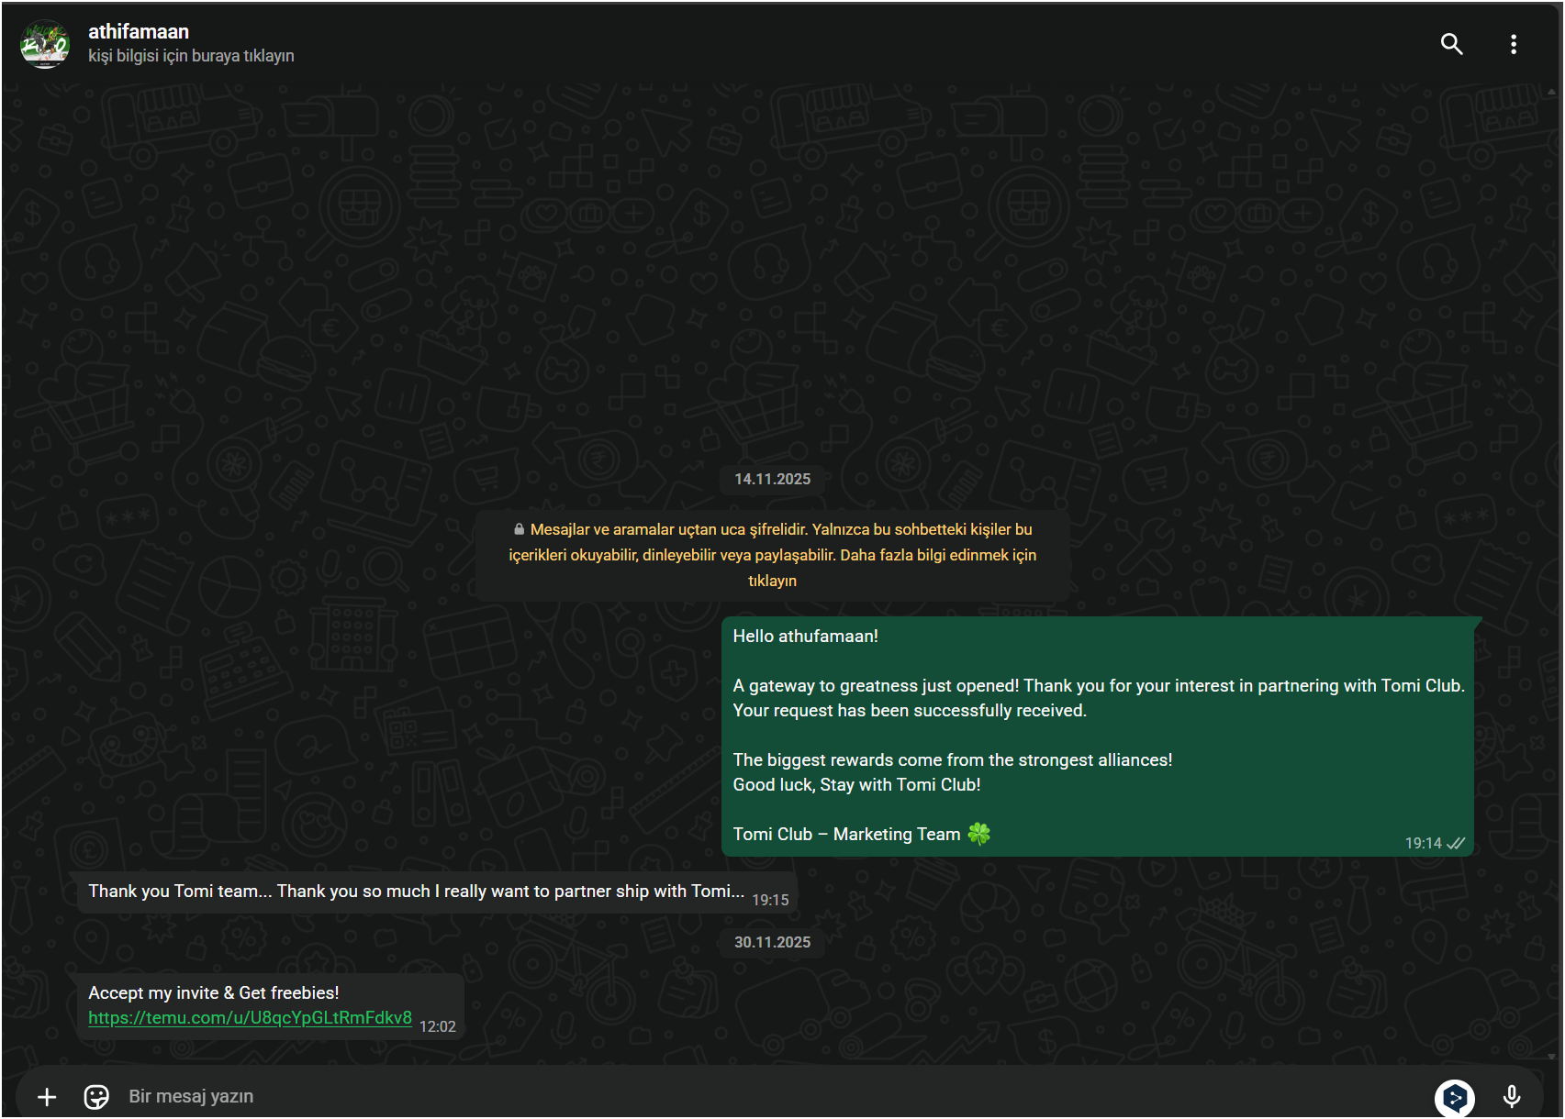The width and height of the screenshot is (1565, 1119).
Task: Click the four-leaf clover emoji in the message
Action: pos(979,834)
